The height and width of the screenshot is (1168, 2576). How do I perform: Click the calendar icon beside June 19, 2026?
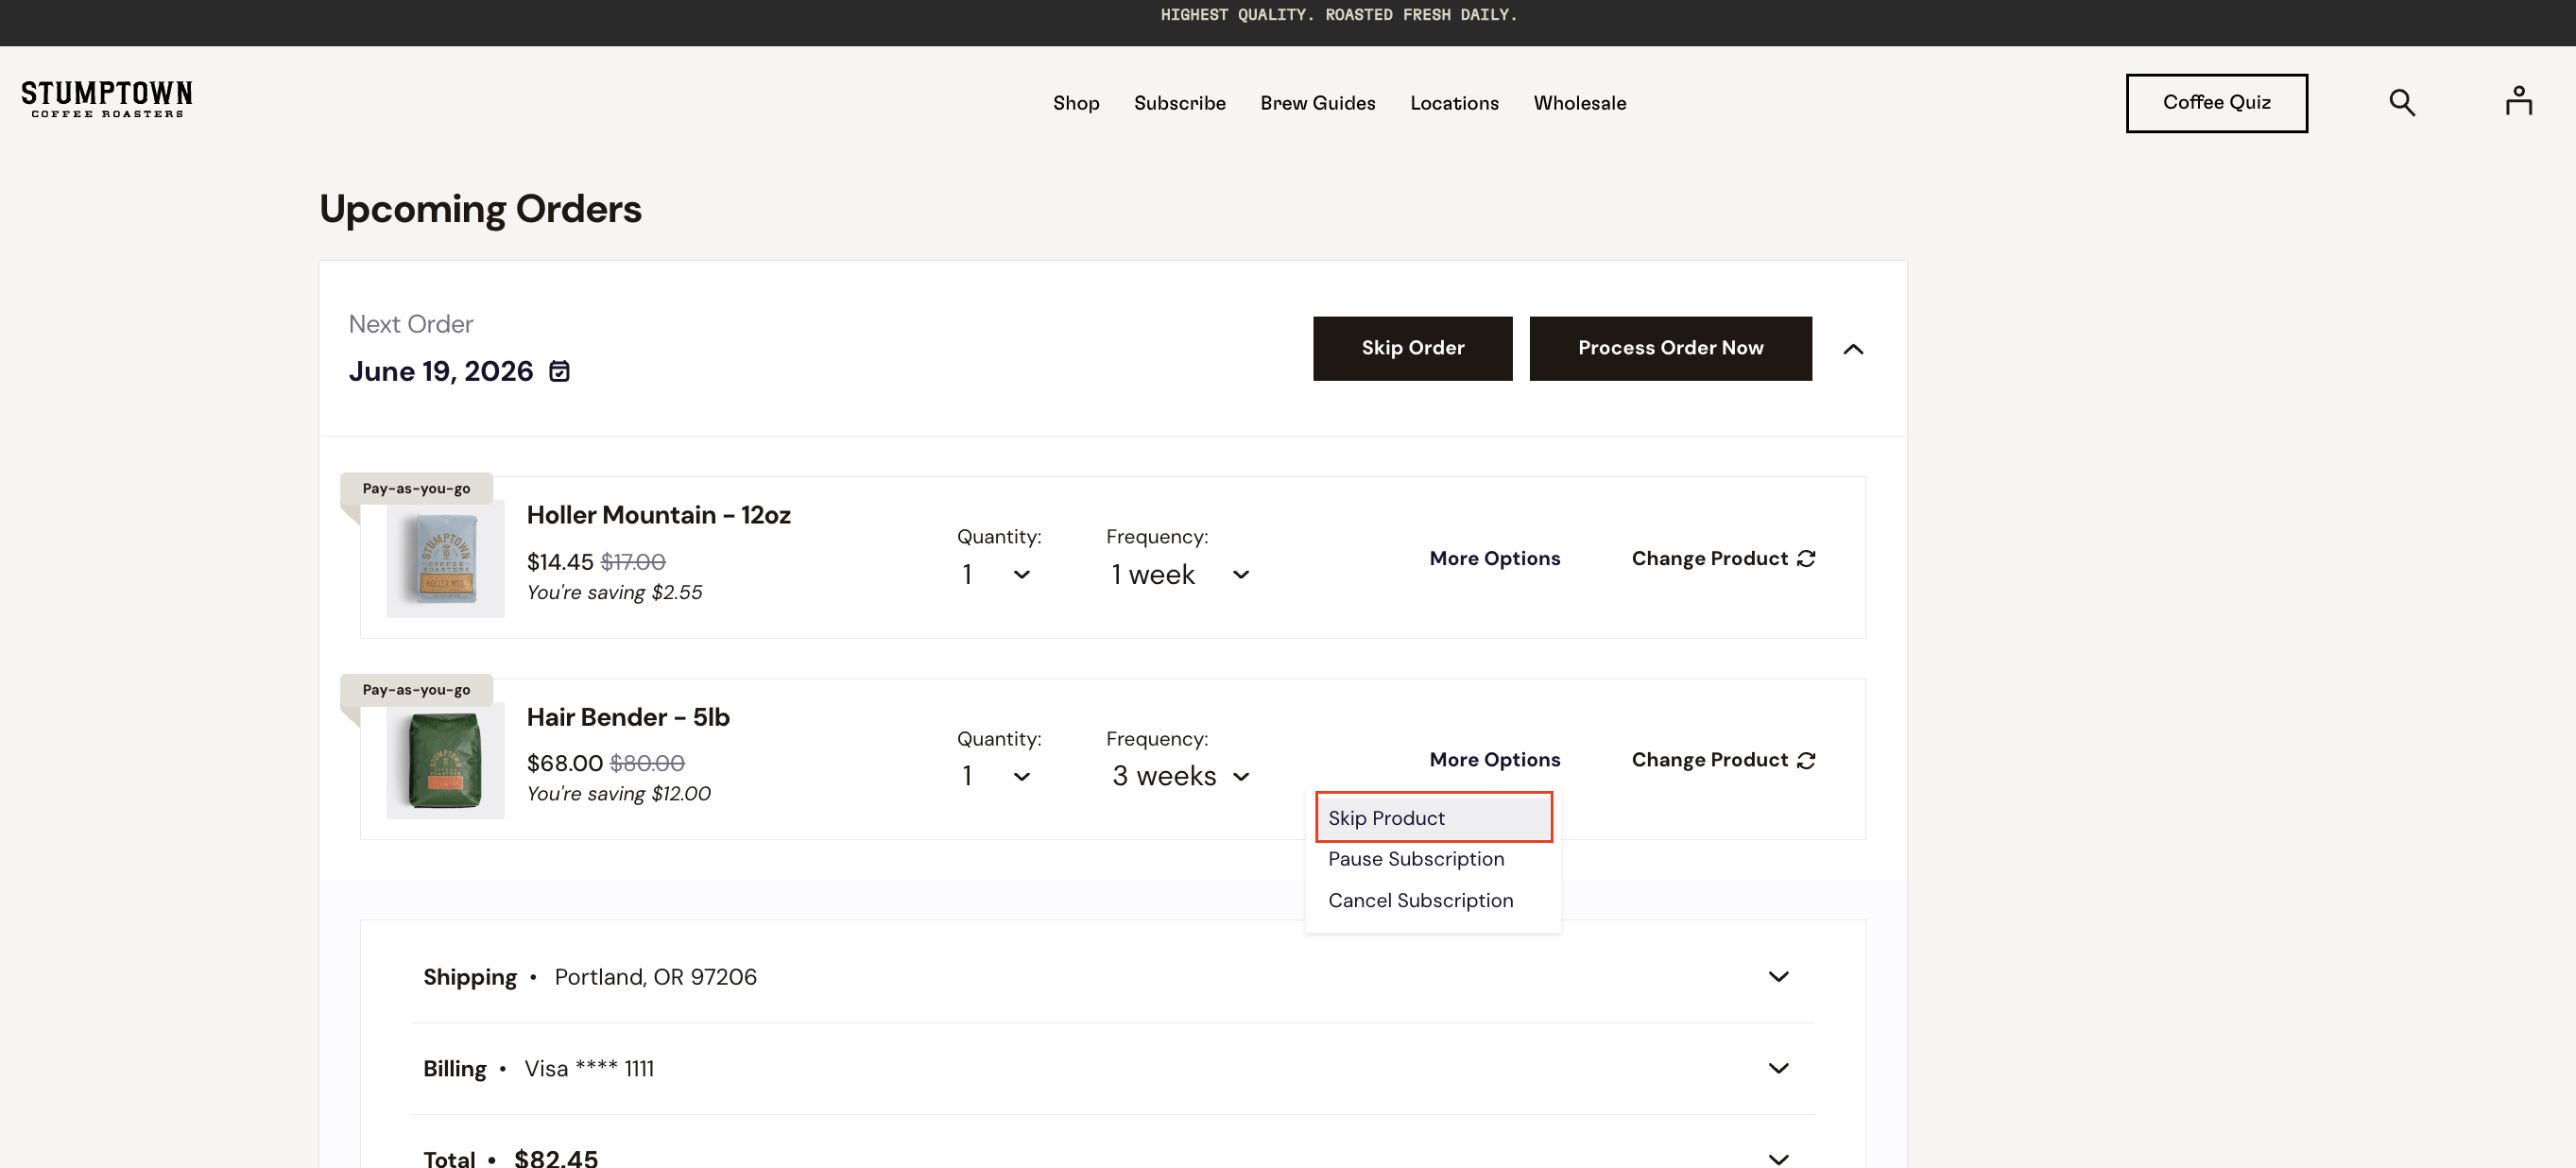[x=560, y=371]
